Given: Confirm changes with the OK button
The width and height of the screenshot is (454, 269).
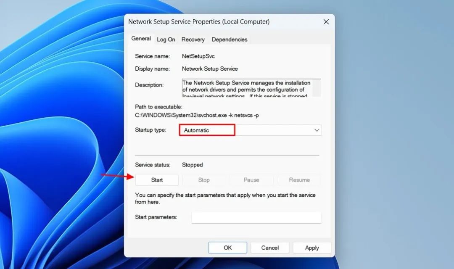Looking at the screenshot, I should click(x=227, y=248).
